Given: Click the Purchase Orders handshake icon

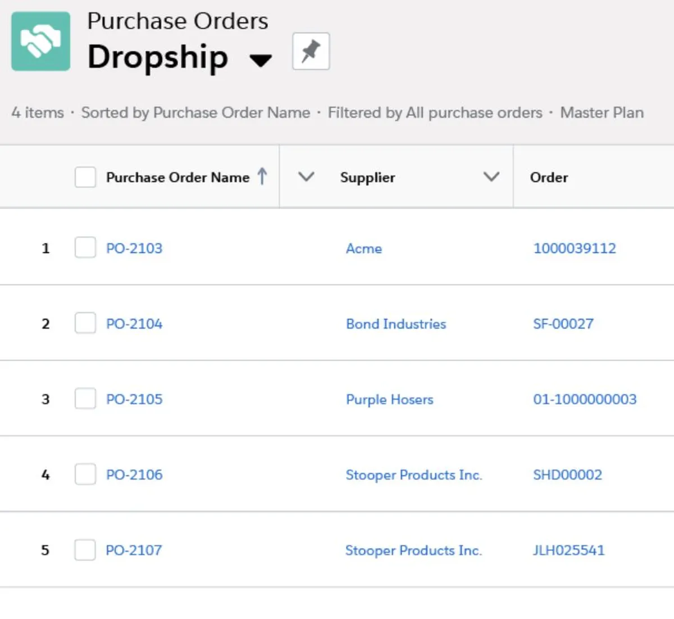Looking at the screenshot, I should pos(41,42).
